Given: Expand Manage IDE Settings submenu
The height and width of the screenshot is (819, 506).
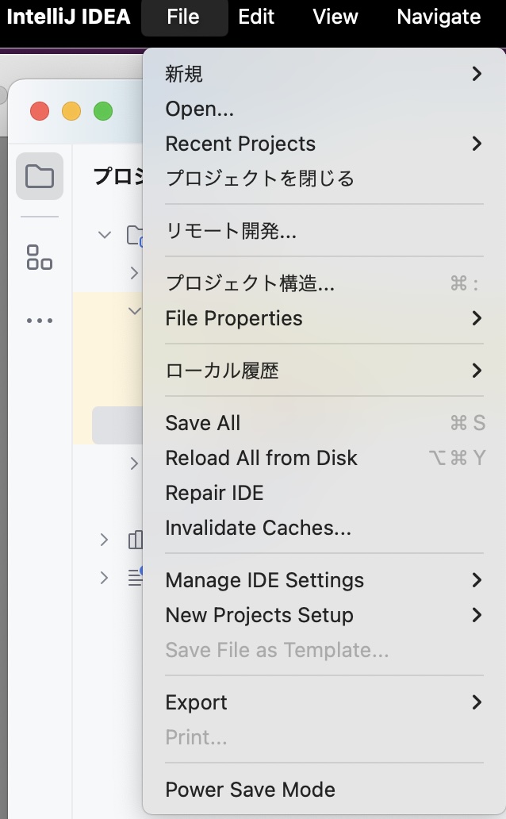Looking at the screenshot, I should (x=324, y=580).
